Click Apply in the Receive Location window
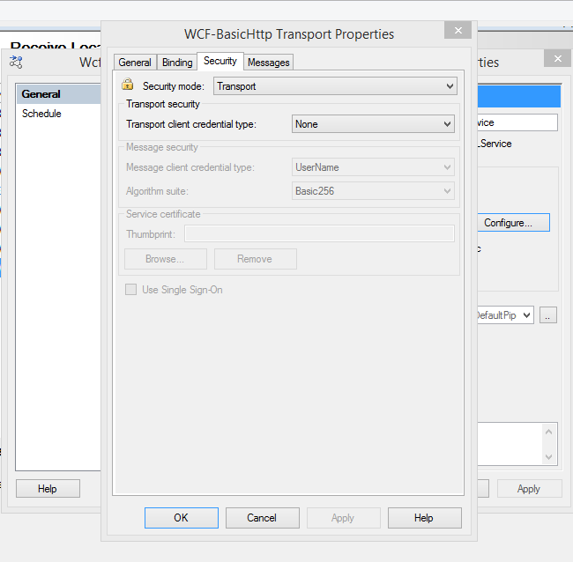 pyautogui.click(x=529, y=489)
